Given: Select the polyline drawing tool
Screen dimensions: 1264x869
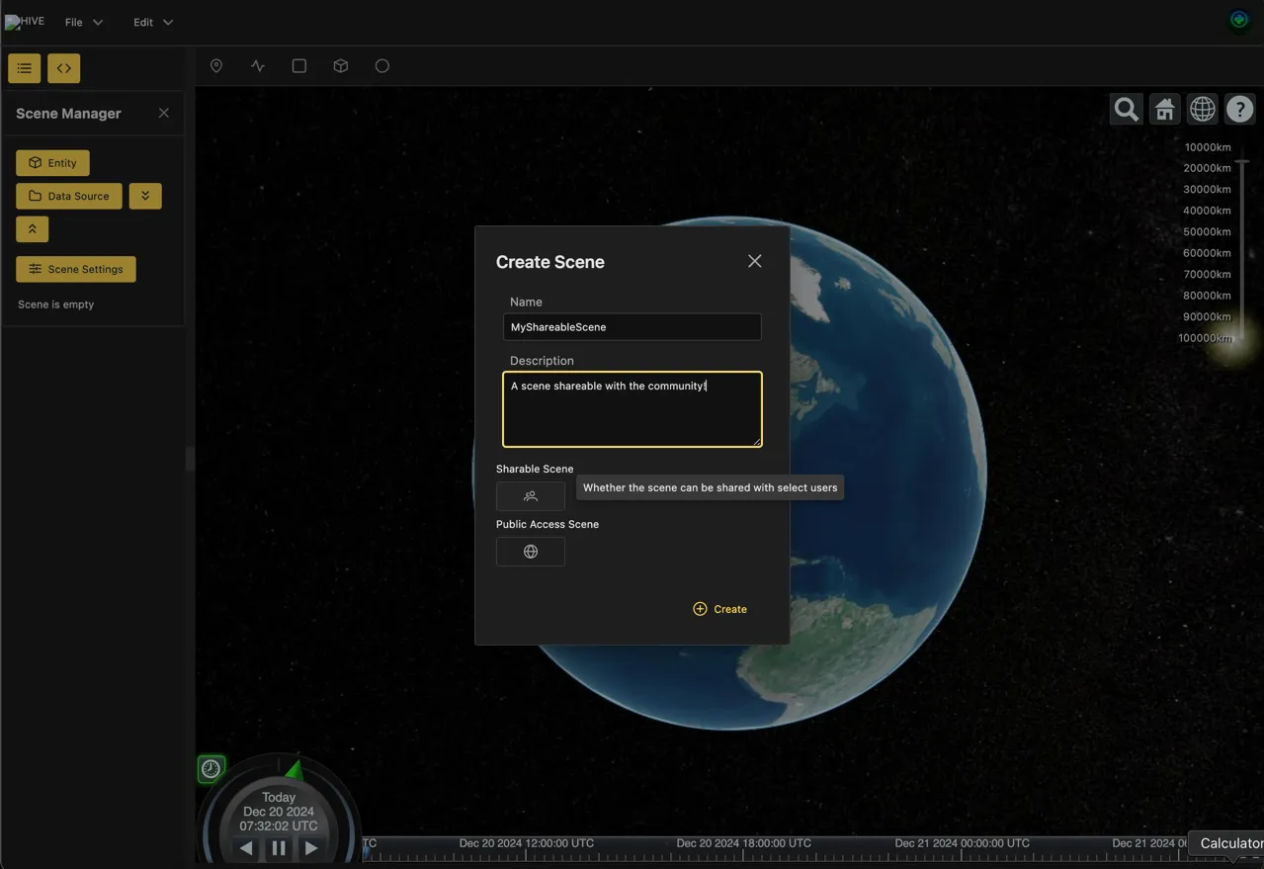Looking at the screenshot, I should (x=257, y=65).
